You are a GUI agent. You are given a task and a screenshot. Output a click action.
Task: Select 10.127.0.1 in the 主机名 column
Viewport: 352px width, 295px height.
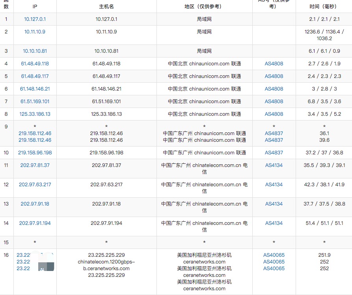tap(106, 19)
